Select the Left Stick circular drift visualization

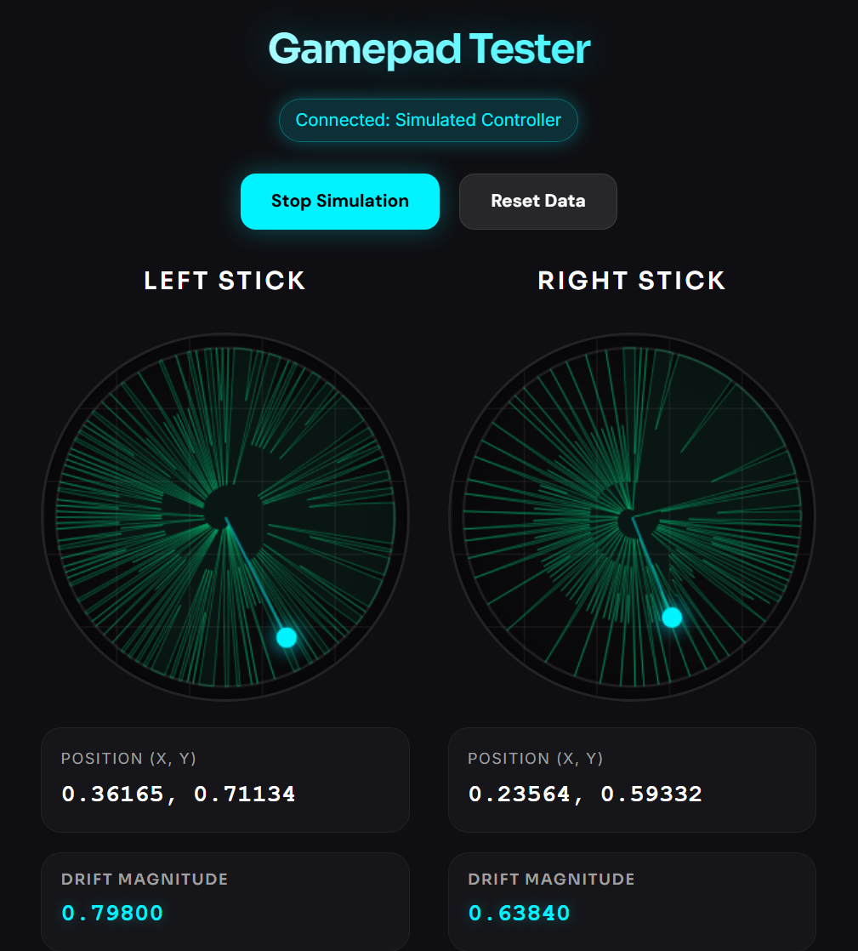pyautogui.click(x=225, y=515)
